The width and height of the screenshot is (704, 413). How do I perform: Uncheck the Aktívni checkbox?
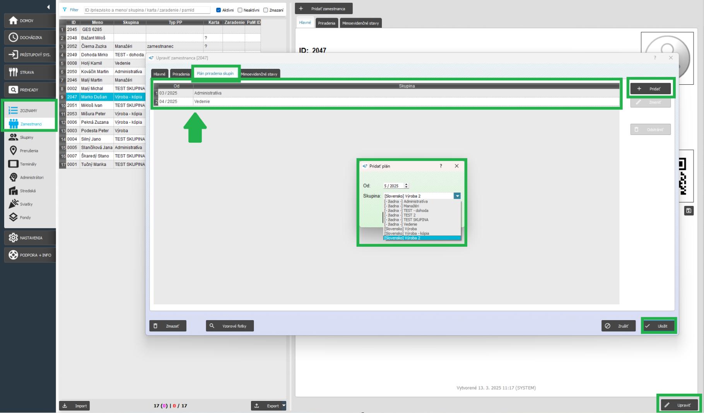(219, 10)
